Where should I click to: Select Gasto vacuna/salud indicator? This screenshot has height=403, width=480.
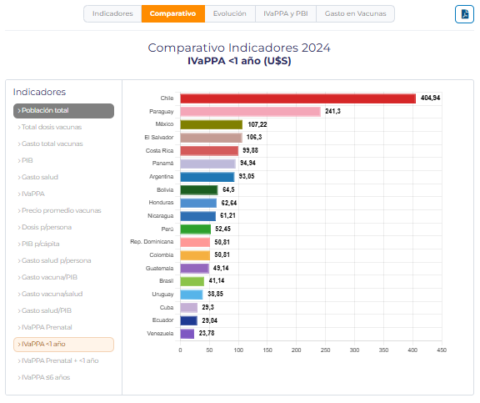click(51, 295)
